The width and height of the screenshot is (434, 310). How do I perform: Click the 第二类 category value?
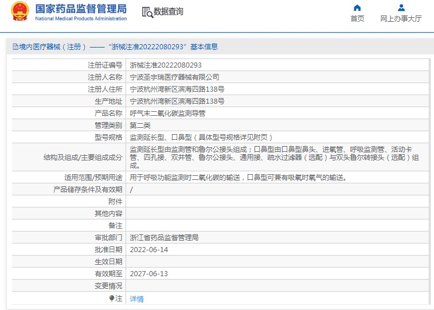pos(140,125)
